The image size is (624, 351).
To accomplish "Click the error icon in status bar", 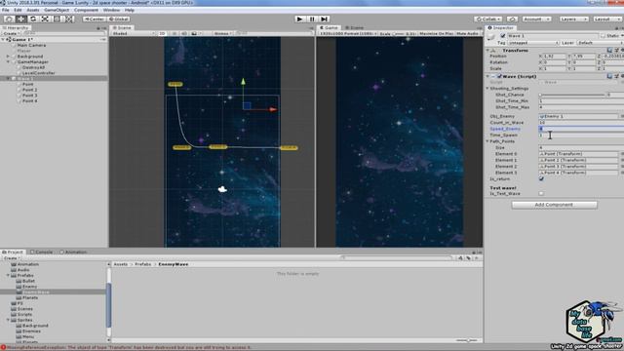I will point(3,347).
